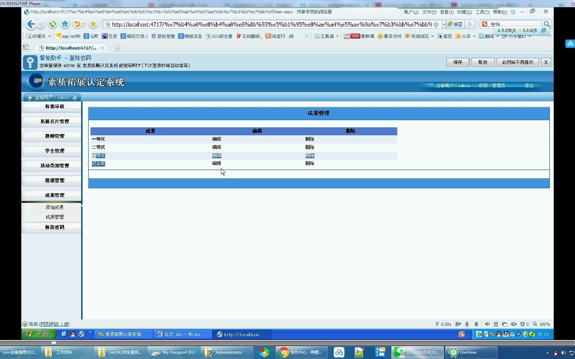Expand the 分享 share dropdown
Image resolution: width=575 pixels, height=359 pixels.
[x=474, y=36]
